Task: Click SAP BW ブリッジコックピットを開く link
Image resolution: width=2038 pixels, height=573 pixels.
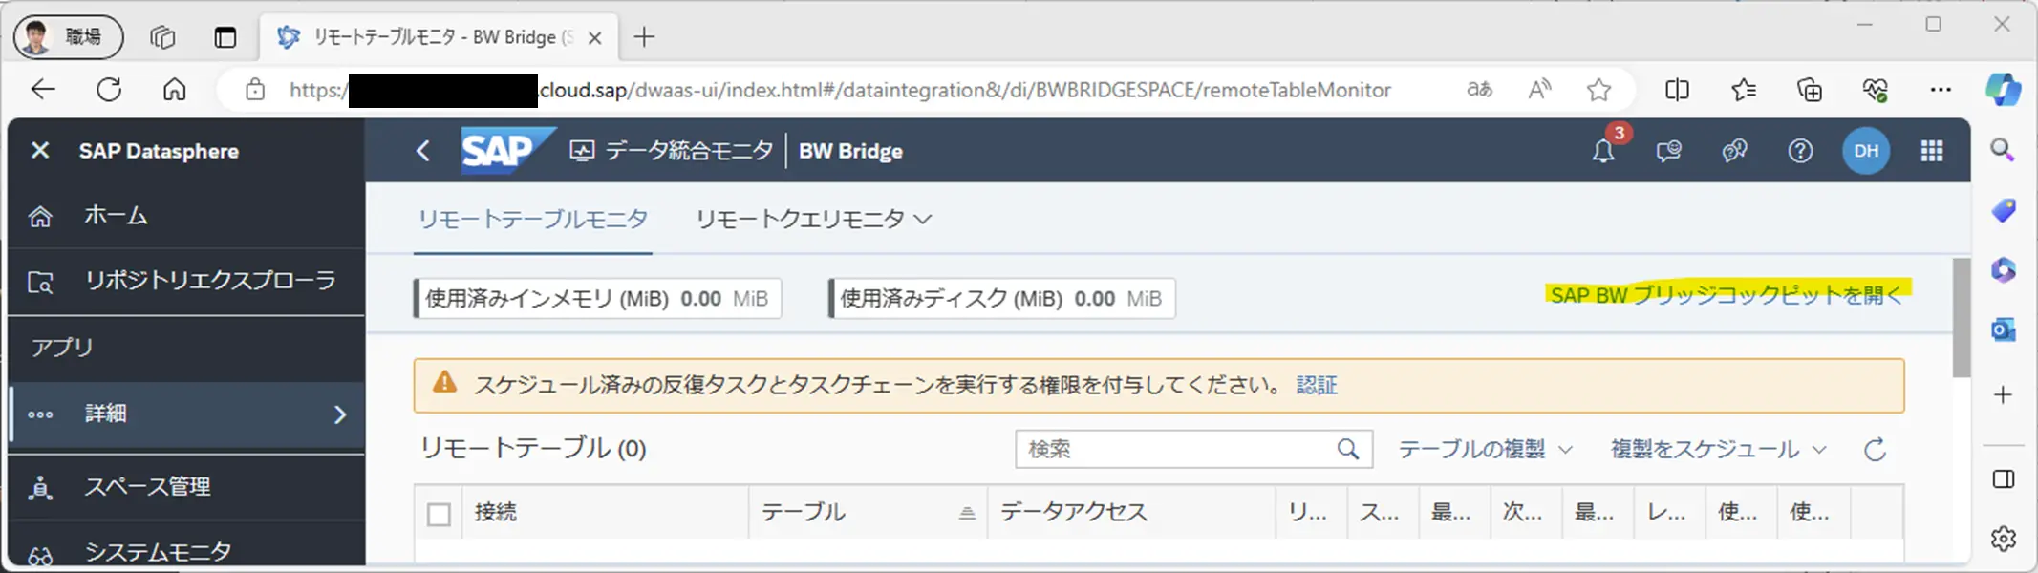Action: [1727, 295]
